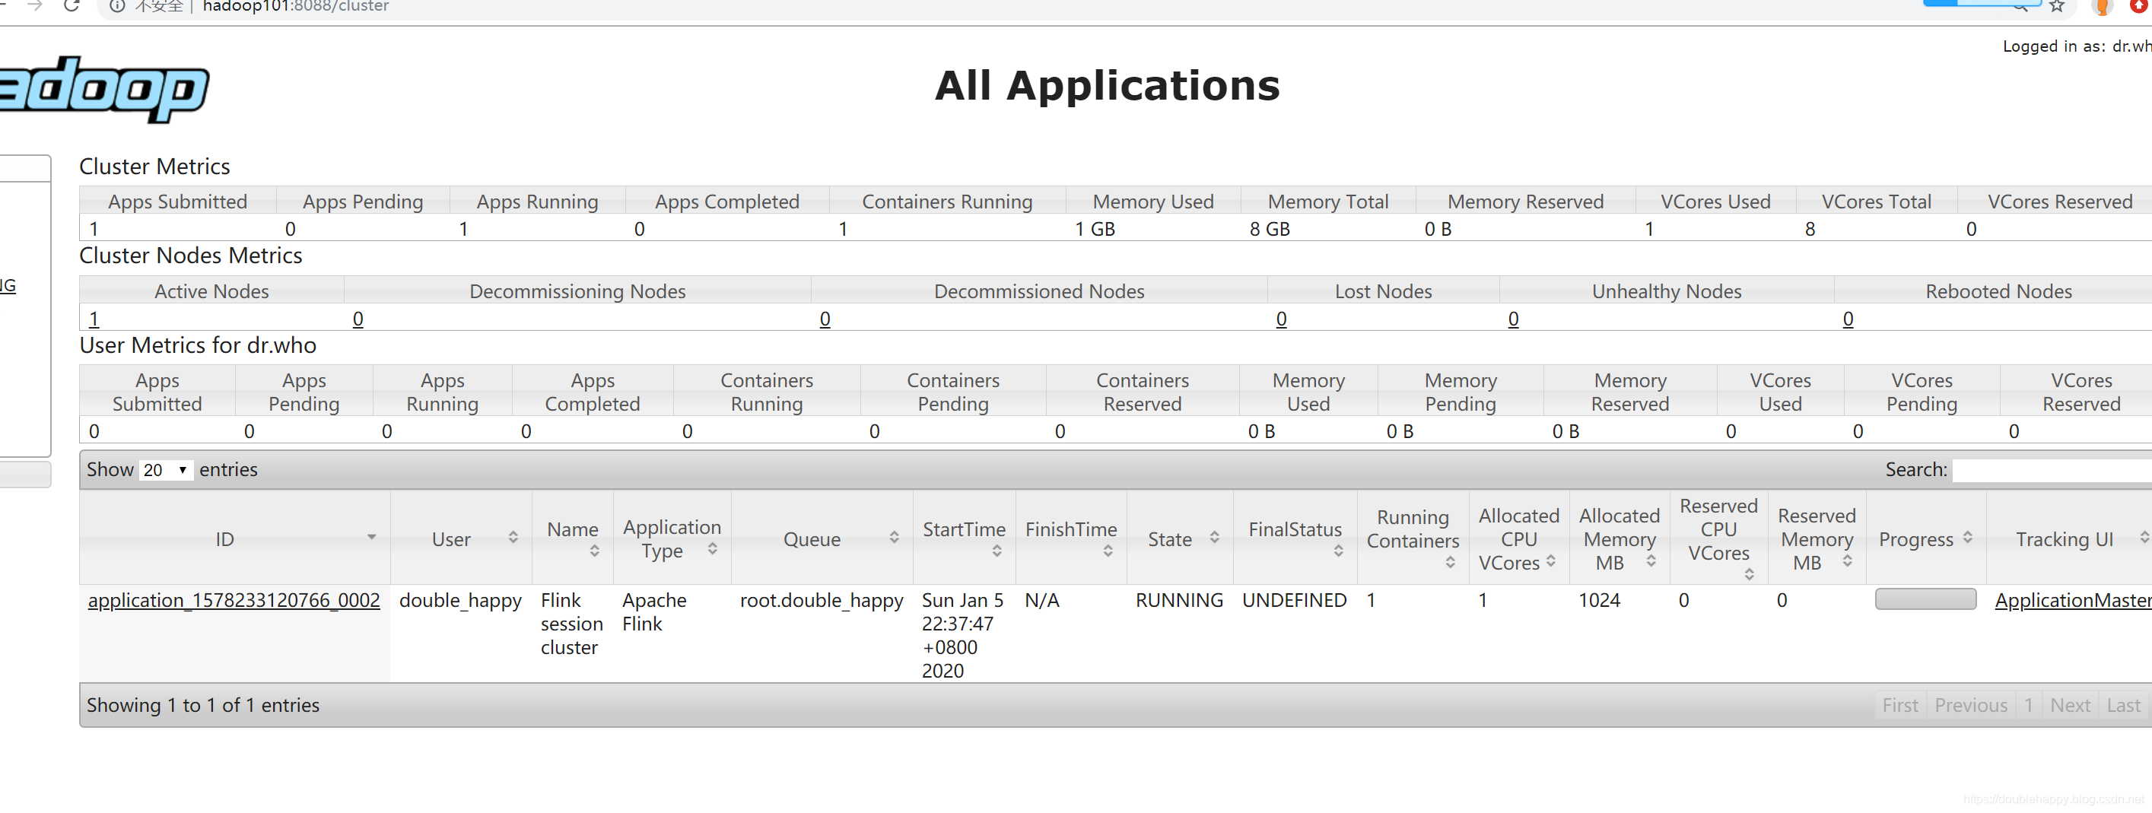This screenshot has height=813, width=2152.
Task: Open the Unhealthy Nodes count link
Action: (x=1513, y=319)
